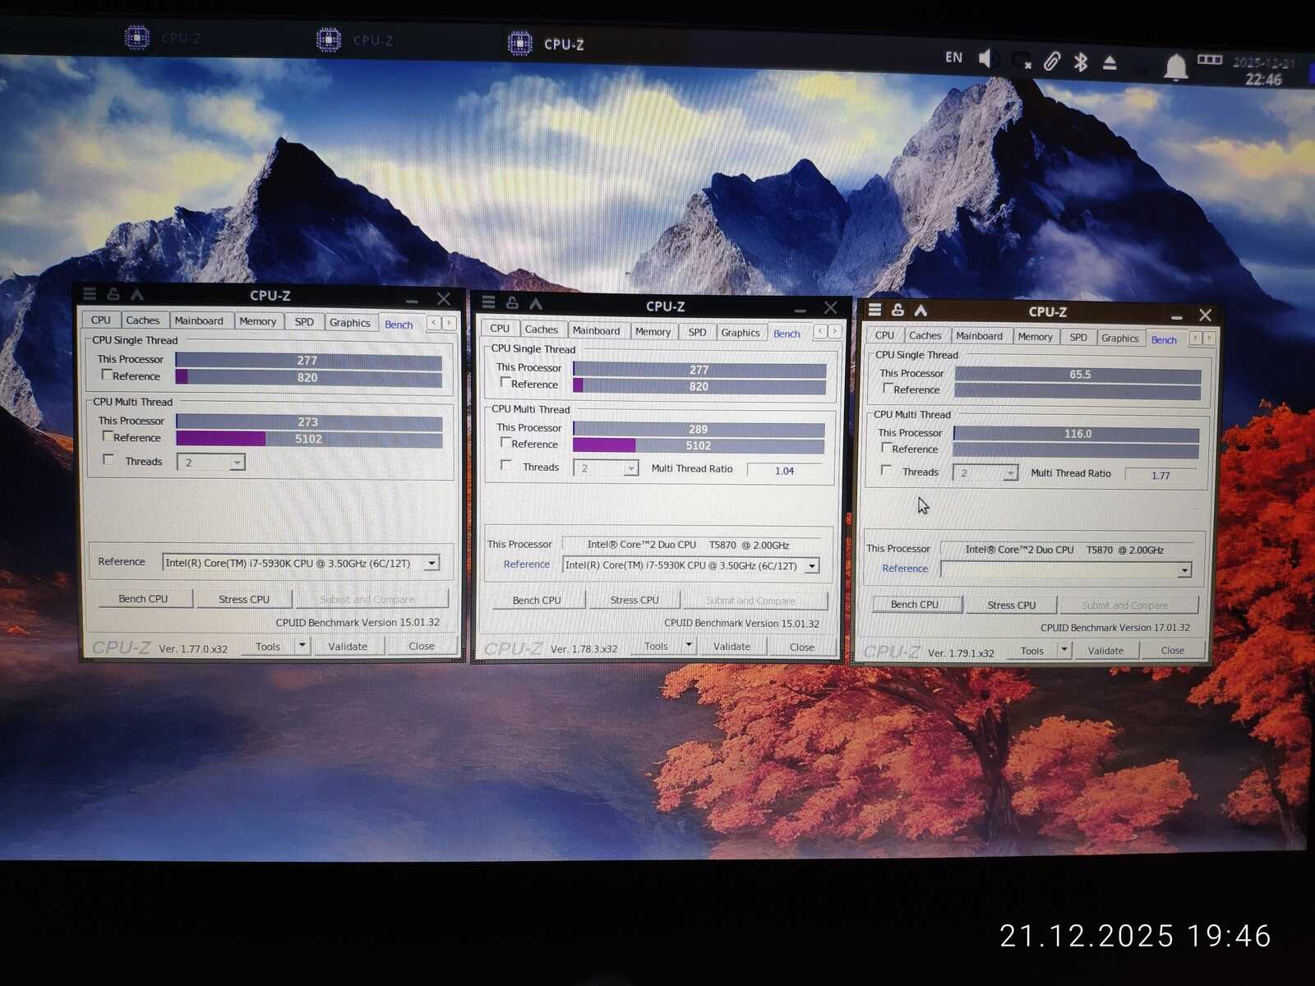
Task: Tick Single Thread Reference checkbox in CPU-Z 1.79
Action: pyautogui.click(x=888, y=388)
